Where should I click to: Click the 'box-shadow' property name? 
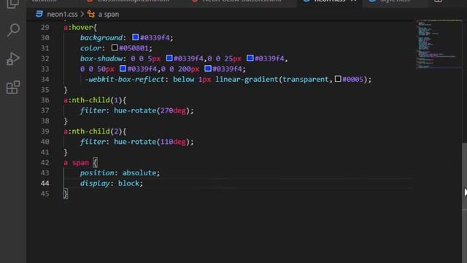(x=101, y=58)
